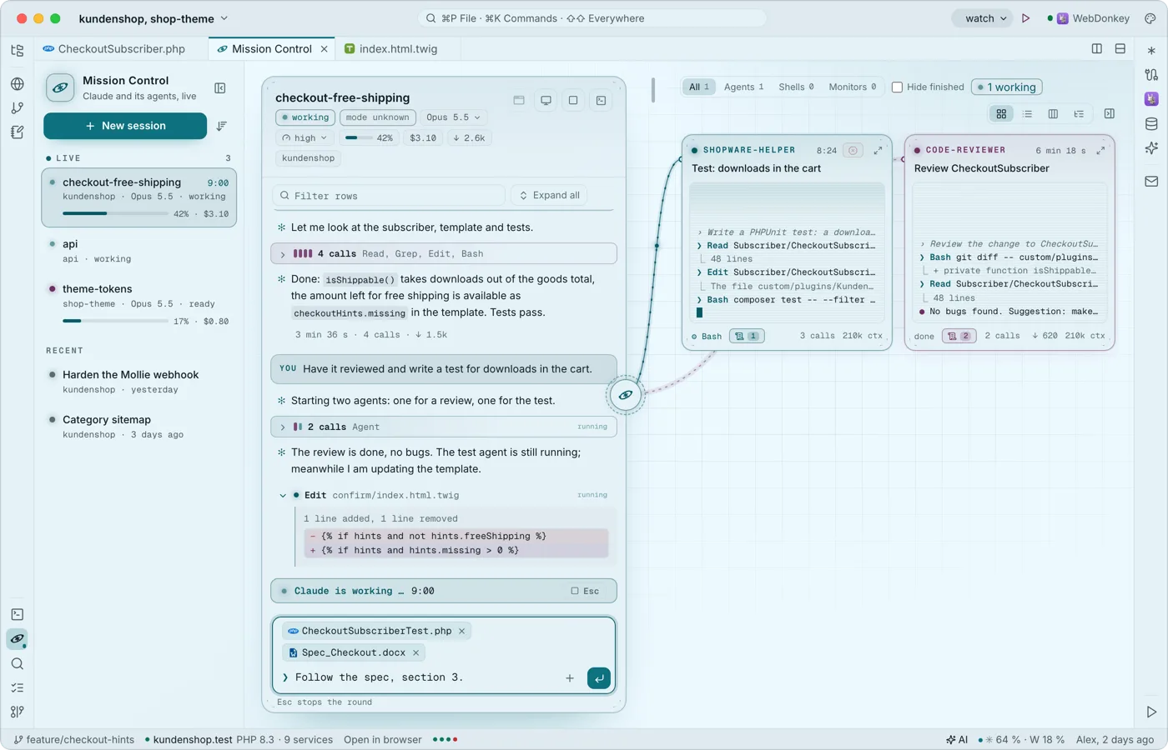Collapse the Mission Control sidebar panel
This screenshot has height=750, width=1168.
[x=220, y=88]
